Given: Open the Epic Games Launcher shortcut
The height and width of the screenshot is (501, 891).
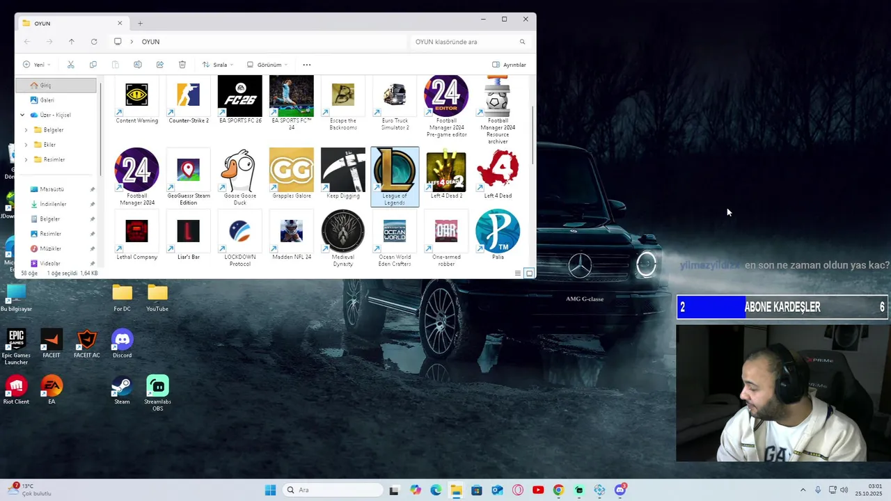Looking at the screenshot, I should (x=16, y=347).
